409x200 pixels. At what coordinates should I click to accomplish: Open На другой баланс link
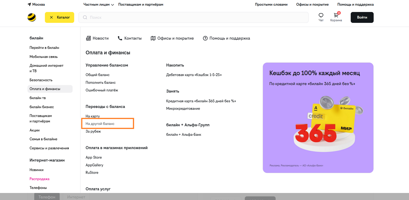pyautogui.click(x=100, y=124)
